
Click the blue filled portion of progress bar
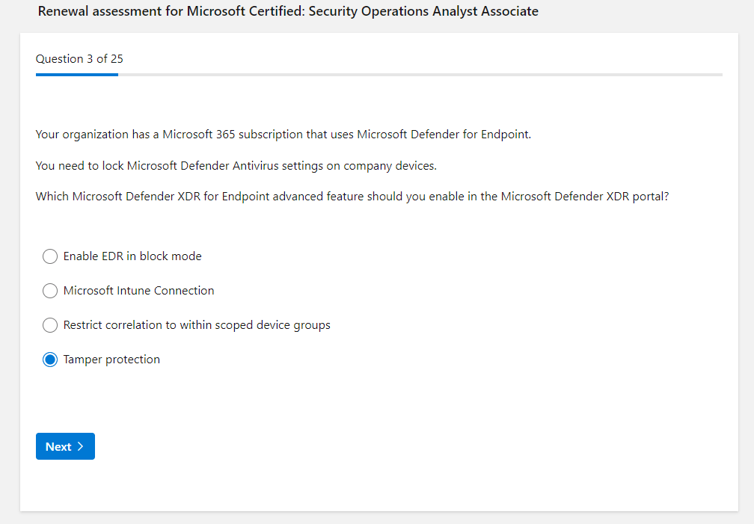tap(76, 75)
